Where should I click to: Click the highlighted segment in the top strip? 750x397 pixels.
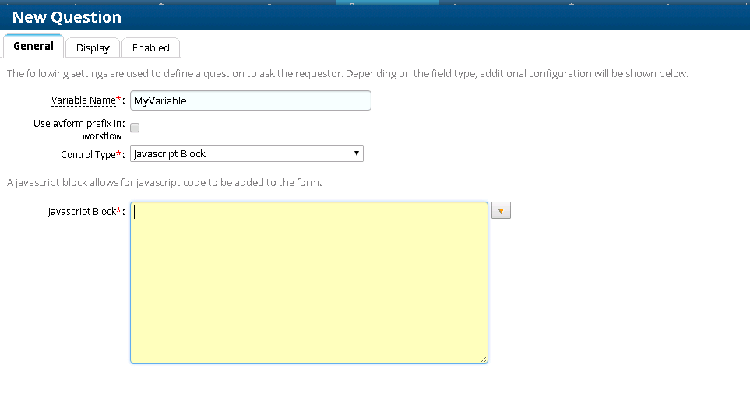click(x=387, y=2)
